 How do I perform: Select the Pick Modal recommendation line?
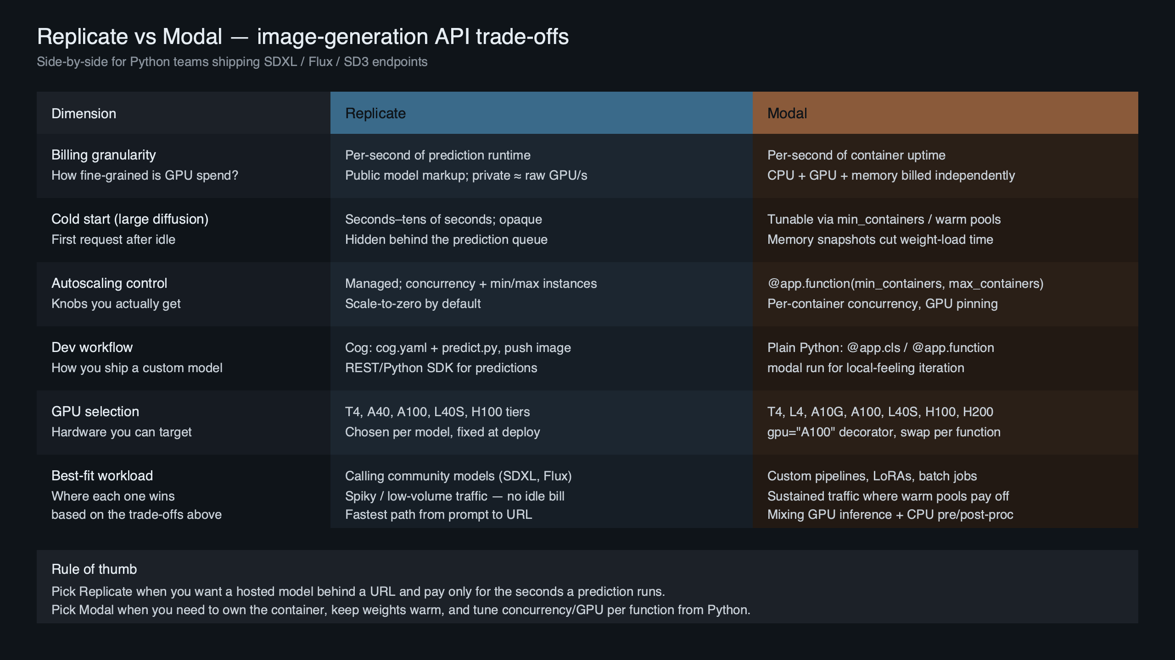point(401,610)
